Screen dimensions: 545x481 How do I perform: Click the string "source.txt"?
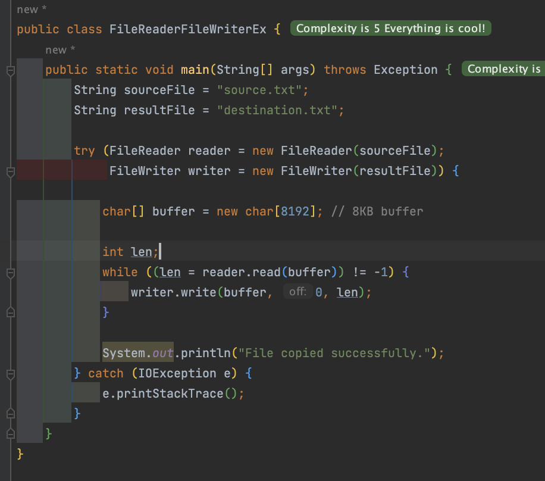[x=259, y=90]
